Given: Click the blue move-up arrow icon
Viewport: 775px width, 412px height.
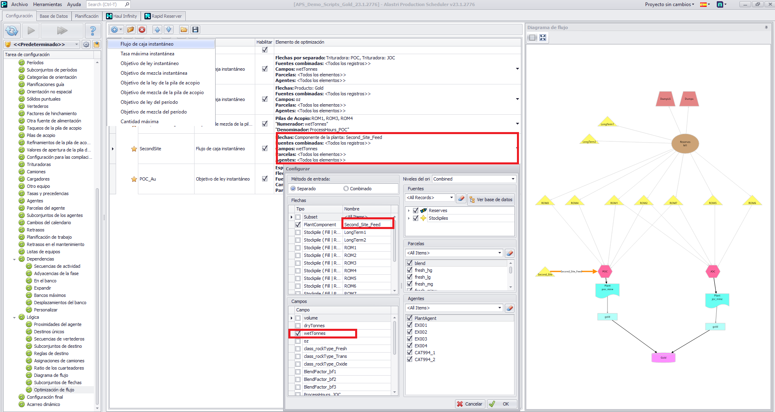Looking at the screenshot, I should [x=157, y=29].
